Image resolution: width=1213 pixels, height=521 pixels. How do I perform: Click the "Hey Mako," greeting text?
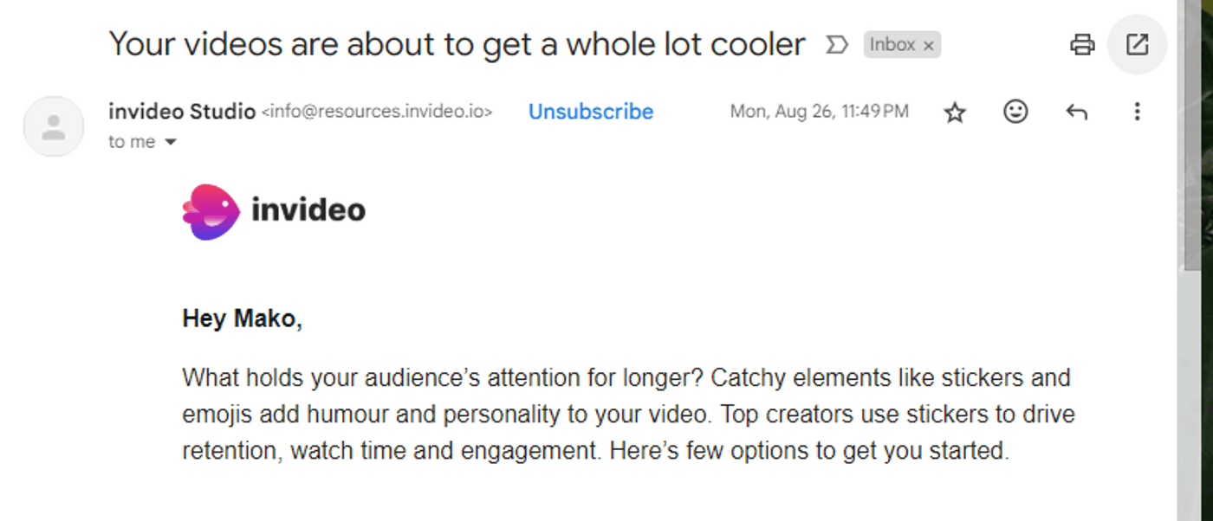242,318
